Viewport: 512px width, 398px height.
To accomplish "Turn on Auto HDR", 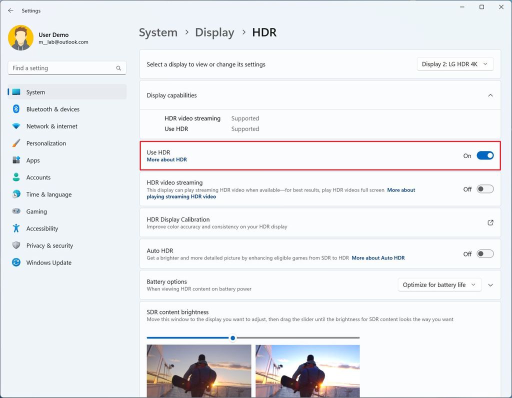I will 484,253.
